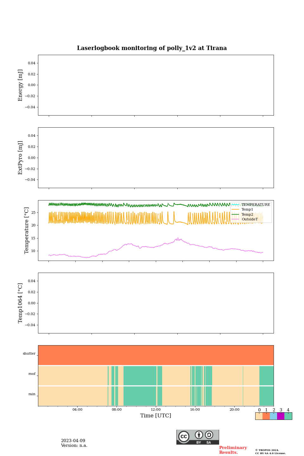The image size is (304, 456).
Task: Click the 'roof' row label
Action: 32,374
